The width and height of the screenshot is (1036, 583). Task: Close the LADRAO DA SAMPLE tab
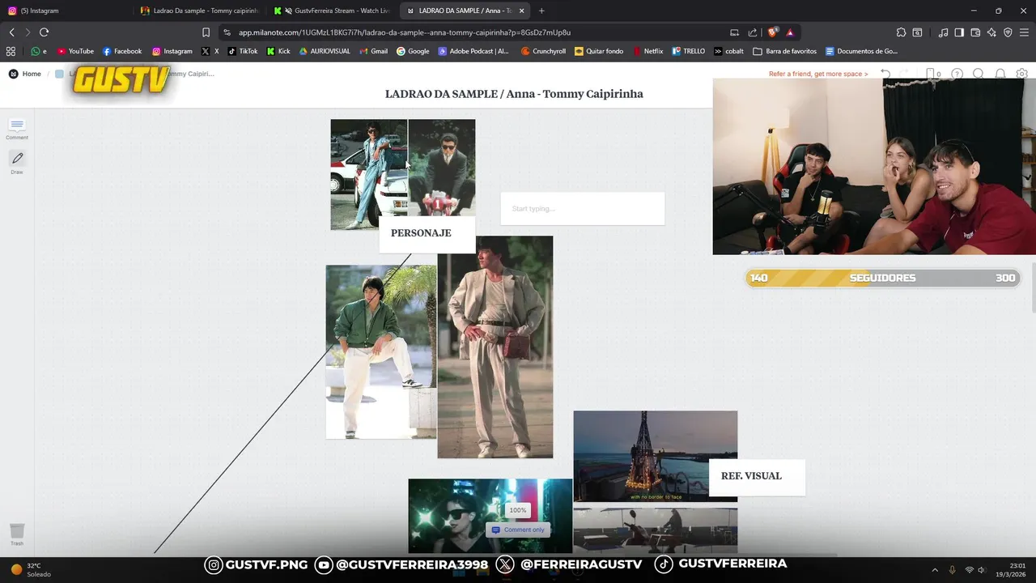[x=521, y=11]
